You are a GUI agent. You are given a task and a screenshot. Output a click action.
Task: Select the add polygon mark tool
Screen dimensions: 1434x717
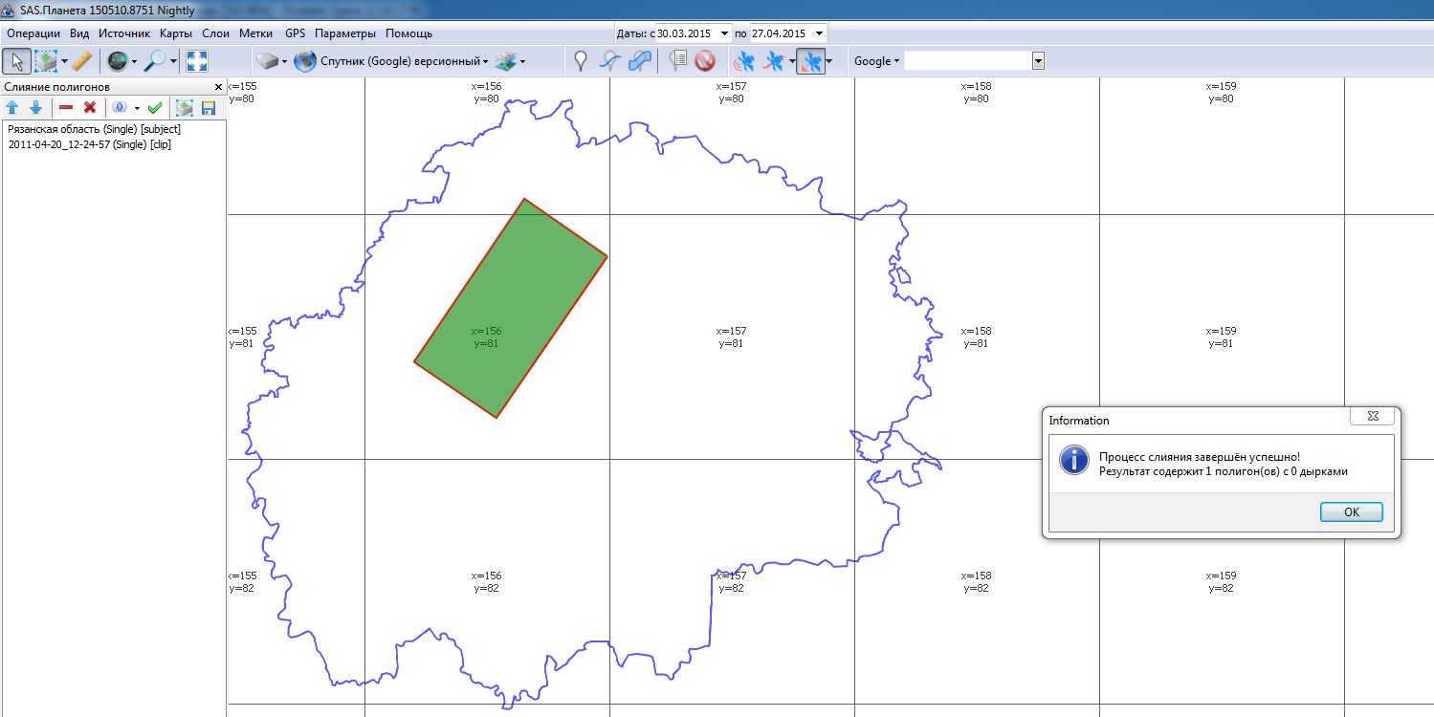pos(640,61)
